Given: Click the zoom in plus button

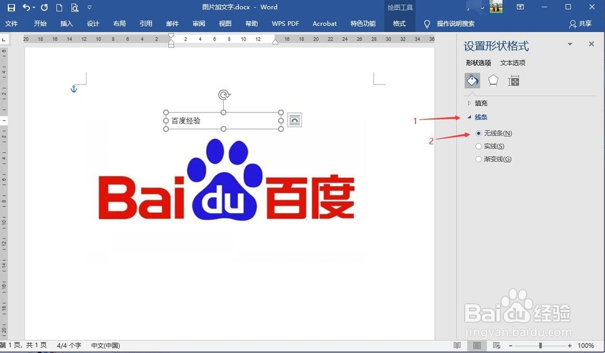Looking at the screenshot, I should [x=569, y=346].
